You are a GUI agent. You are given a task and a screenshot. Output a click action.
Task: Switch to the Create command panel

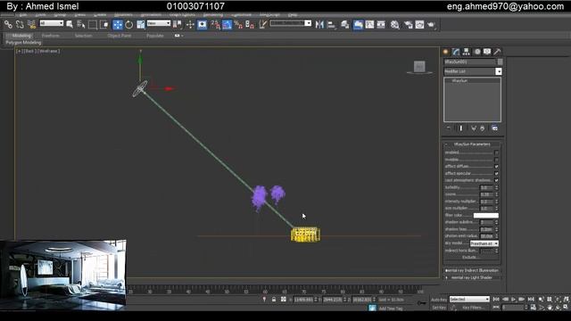446,52
